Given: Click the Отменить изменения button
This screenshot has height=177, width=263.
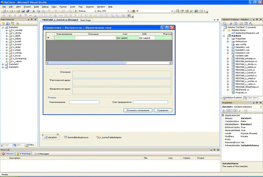Looking at the screenshot, I should 138,110.
